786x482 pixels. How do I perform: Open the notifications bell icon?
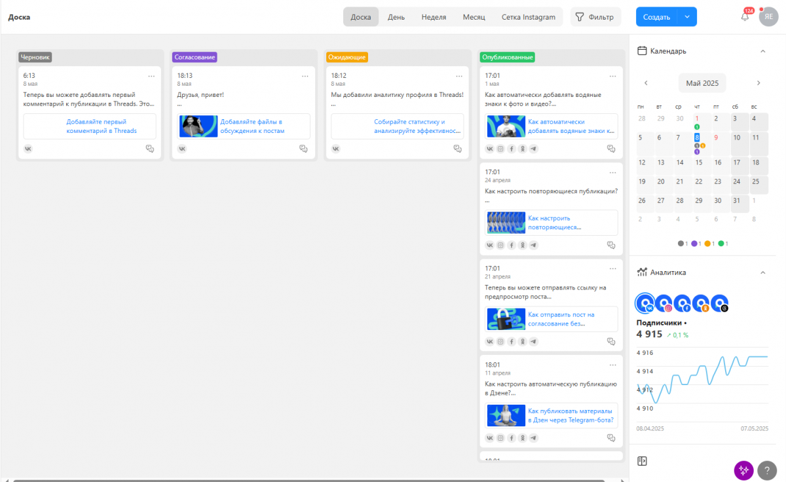(745, 17)
